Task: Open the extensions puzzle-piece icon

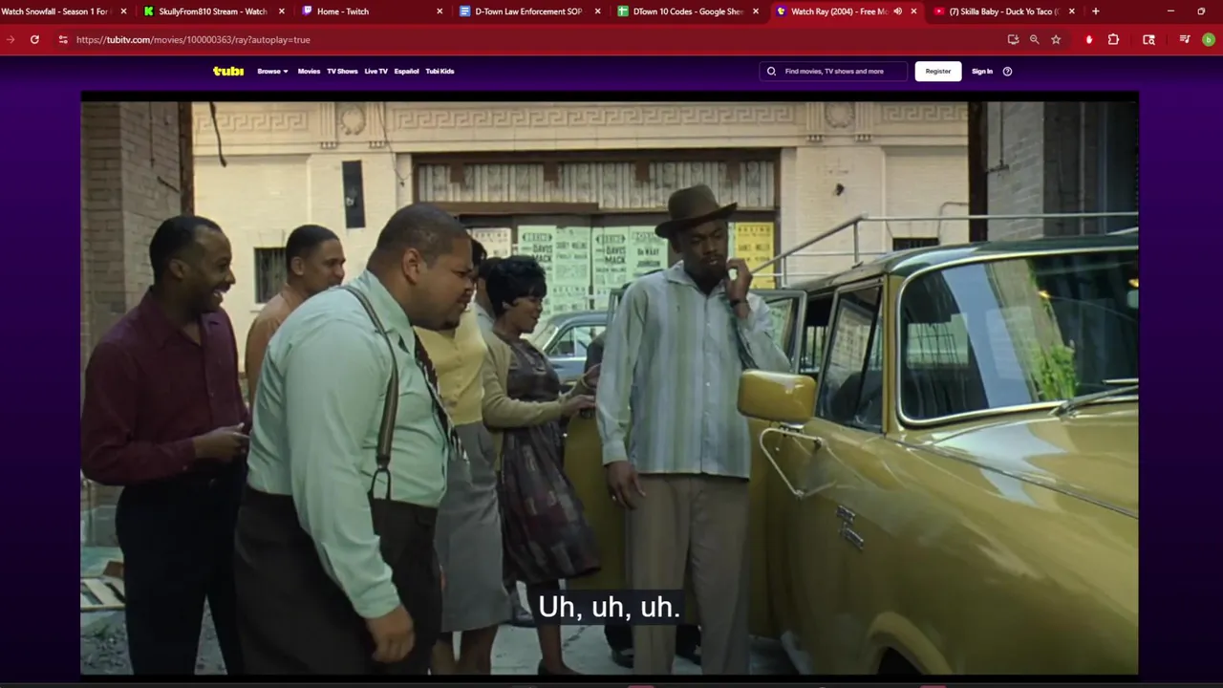Action: 1113,39
